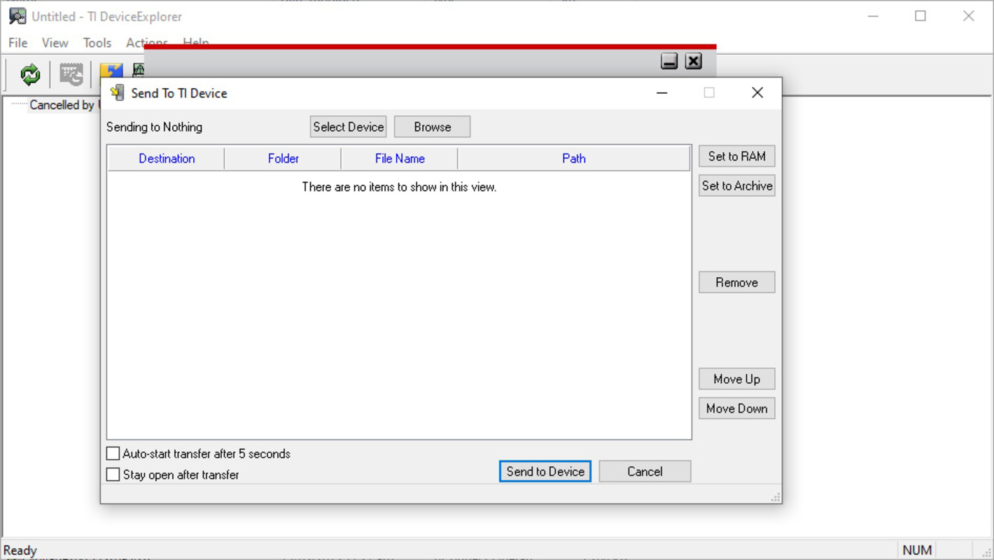Viewport: 994px width, 560px height.
Task: Minimize the Send To TI Device dialog
Action: pyautogui.click(x=661, y=92)
